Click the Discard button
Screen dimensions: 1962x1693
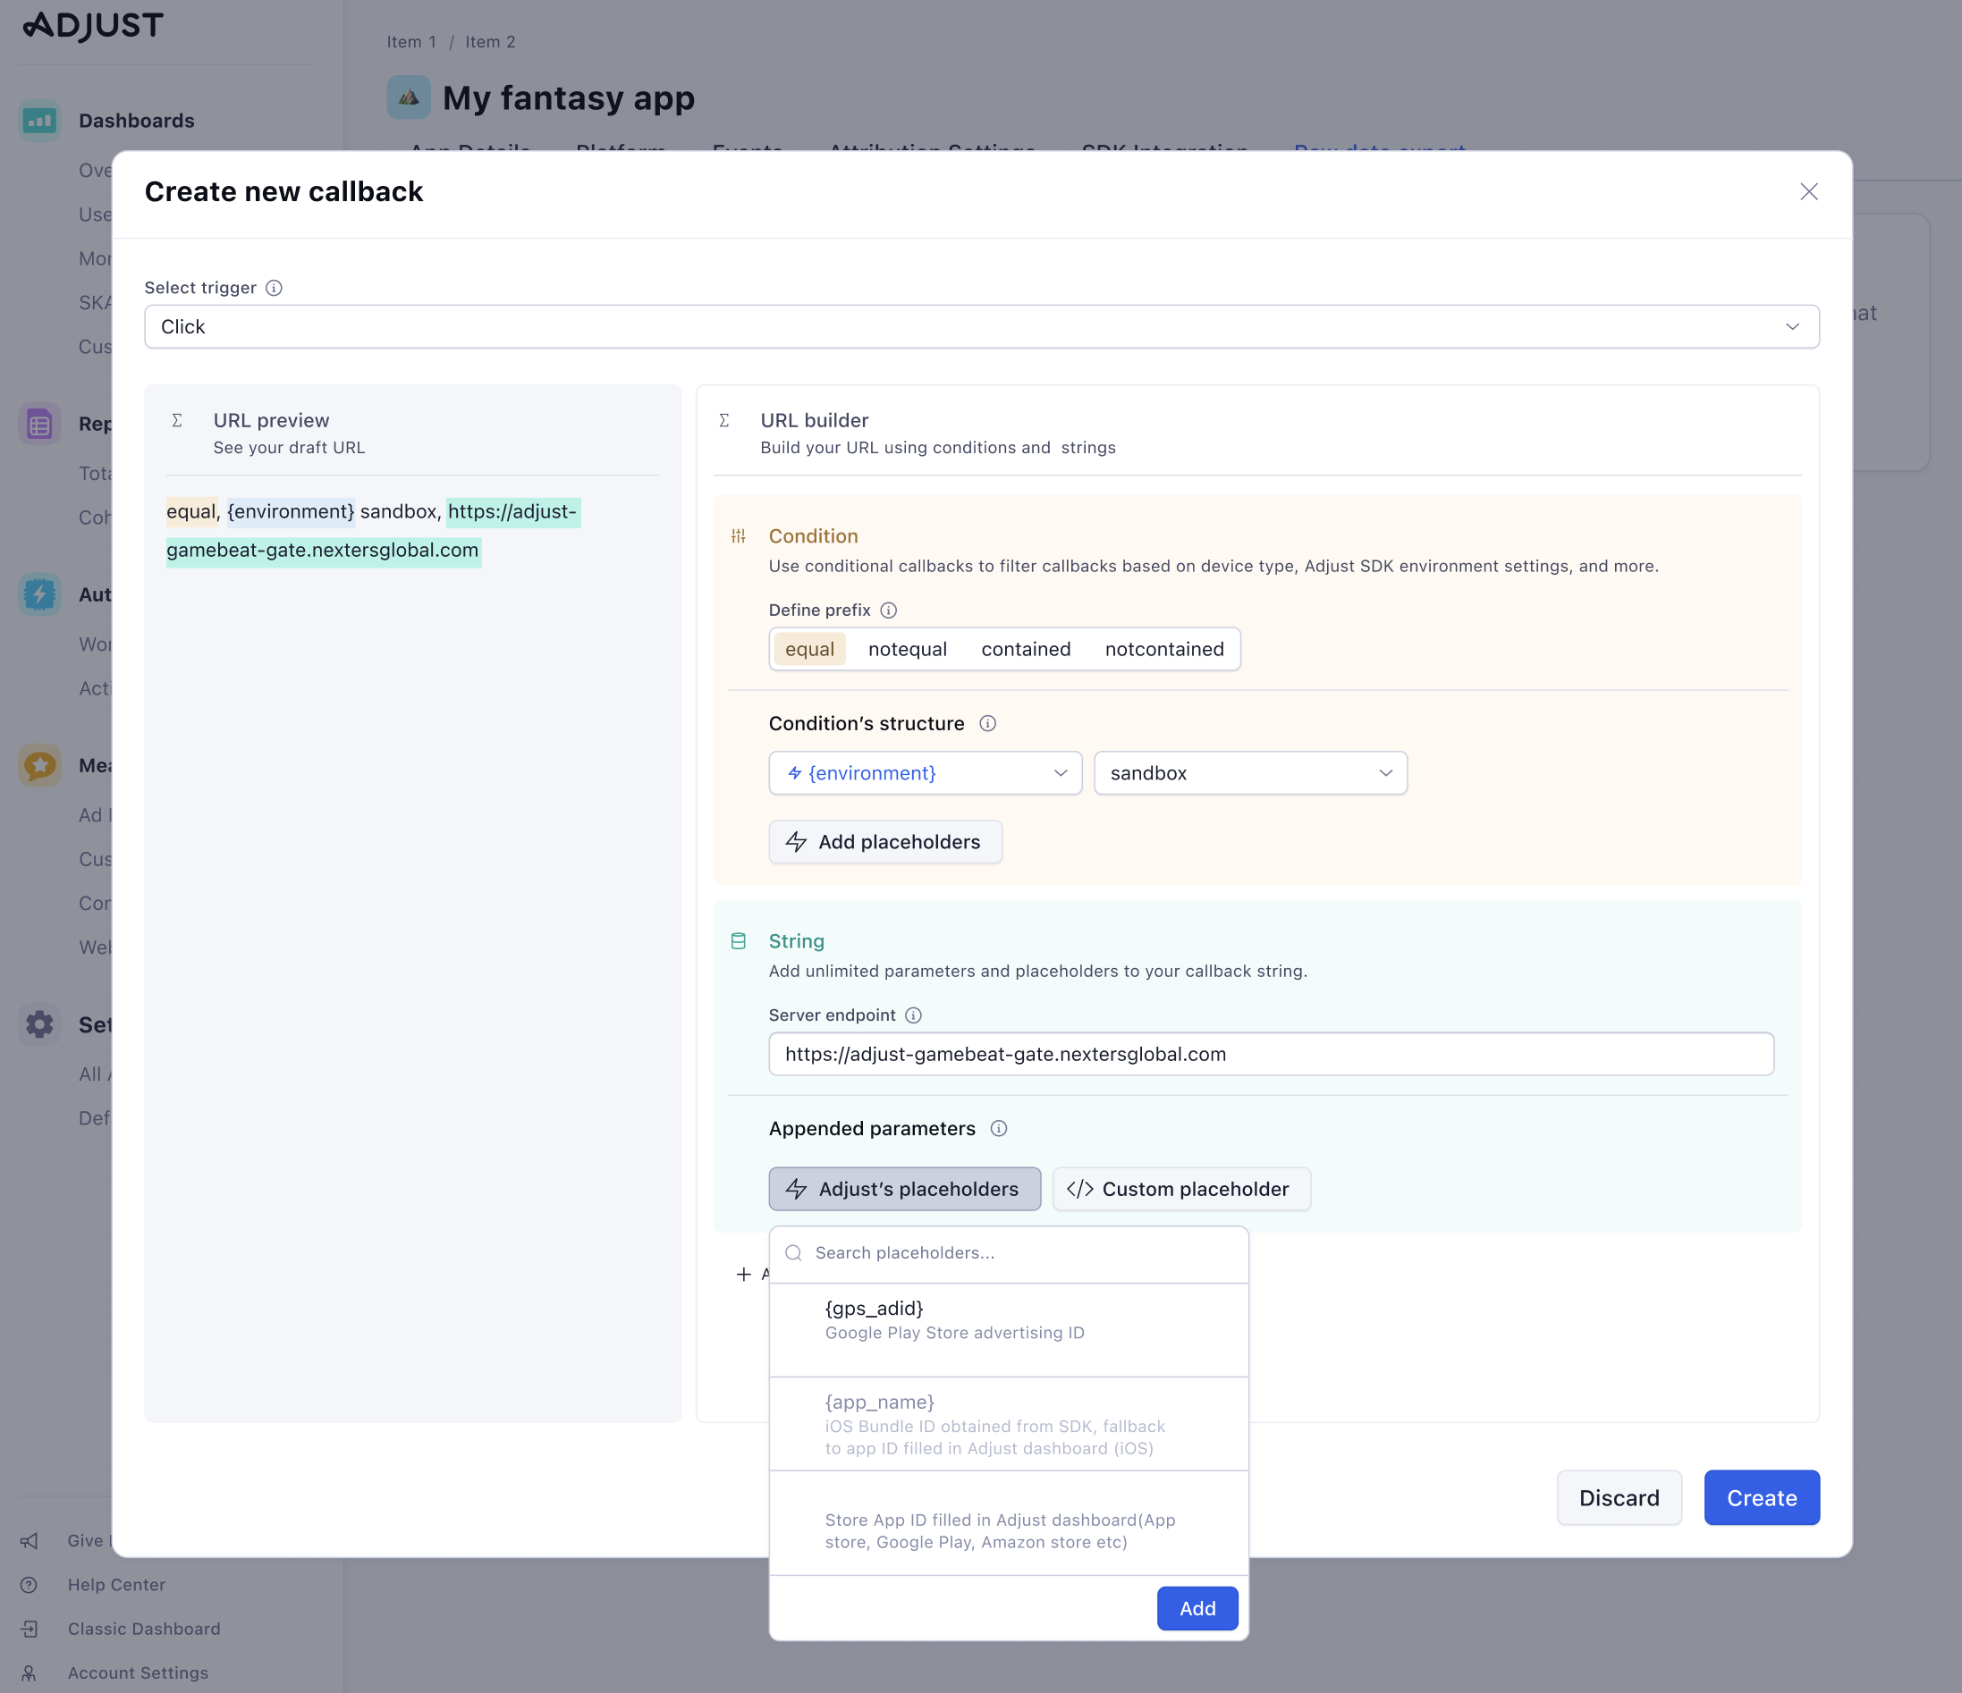pyautogui.click(x=1619, y=1498)
